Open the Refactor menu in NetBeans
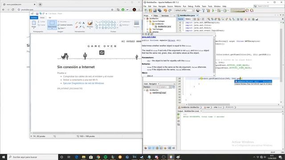 pos(178,6)
